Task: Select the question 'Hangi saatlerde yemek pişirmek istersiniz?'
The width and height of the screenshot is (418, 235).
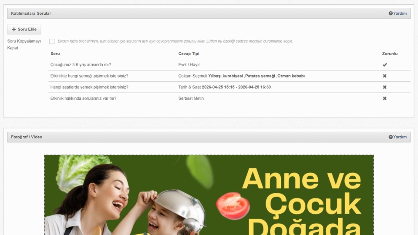Action: point(89,87)
